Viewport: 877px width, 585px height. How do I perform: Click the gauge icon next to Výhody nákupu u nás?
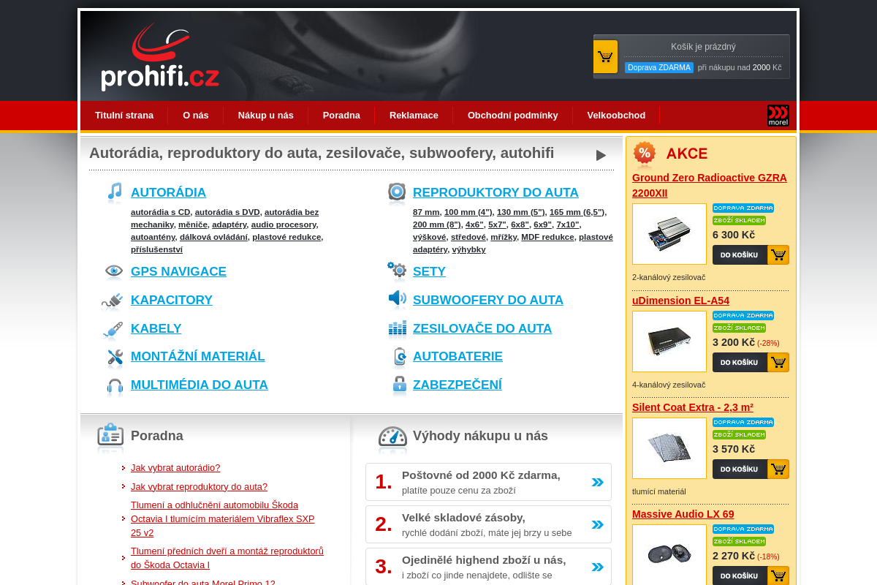(x=393, y=437)
